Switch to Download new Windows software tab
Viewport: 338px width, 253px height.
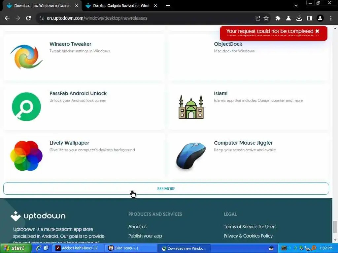point(41,6)
